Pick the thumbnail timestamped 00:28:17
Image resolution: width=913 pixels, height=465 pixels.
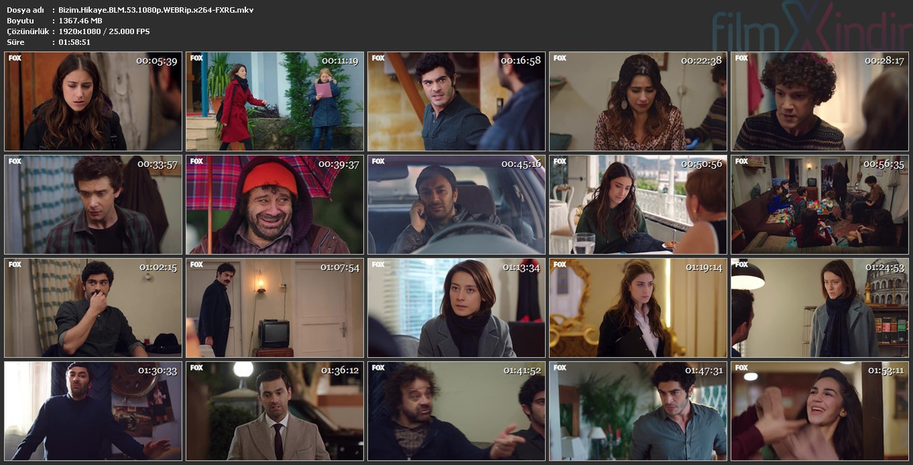click(x=820, y=101)
